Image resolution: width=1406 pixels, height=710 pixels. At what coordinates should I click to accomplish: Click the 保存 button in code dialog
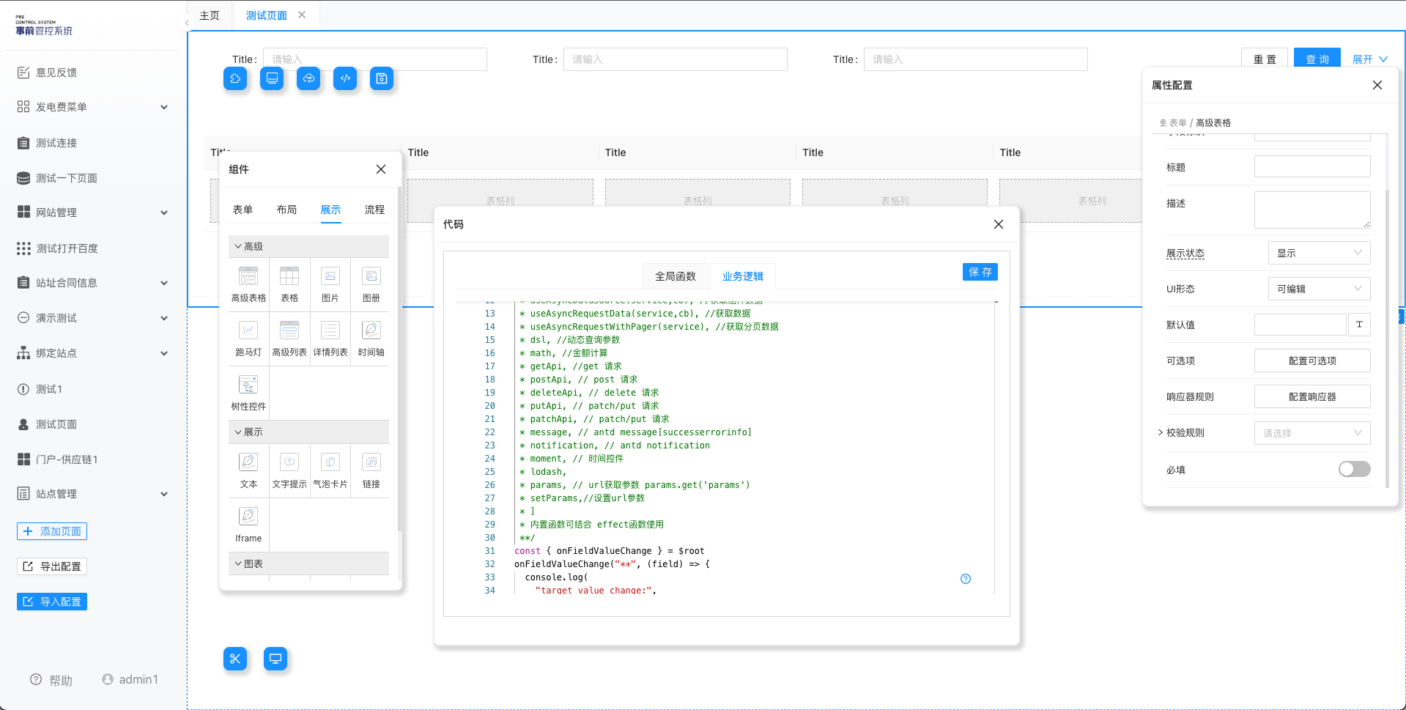pyautogui.click(x=980, y=272)
